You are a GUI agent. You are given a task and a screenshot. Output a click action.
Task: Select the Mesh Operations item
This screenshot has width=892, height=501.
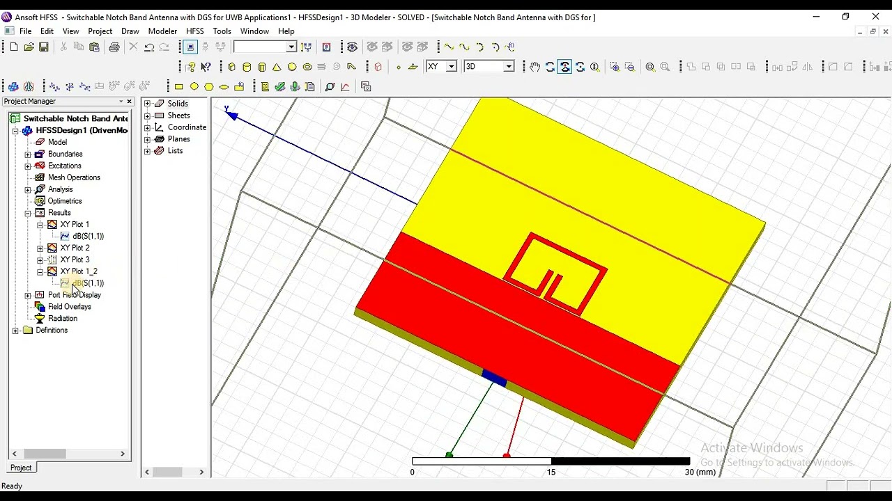(x=74, y=177)
